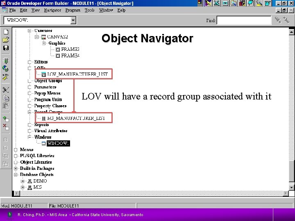The width and height of the screenshot is (295, 221).
Task: Click the DEMO database user icon
Action: coord(29,181)
